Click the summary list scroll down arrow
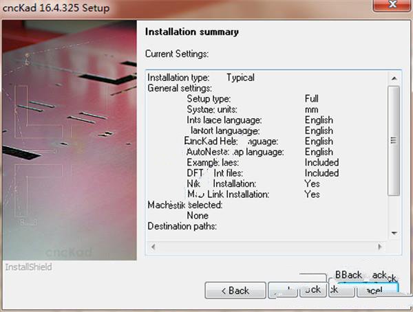 click(394, 233)
